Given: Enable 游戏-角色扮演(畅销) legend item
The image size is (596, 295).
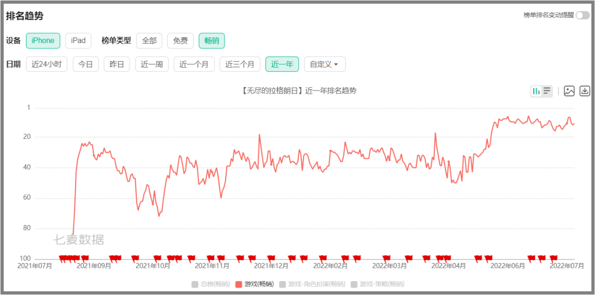Looking at the screenshot, I should click(312, 285).
